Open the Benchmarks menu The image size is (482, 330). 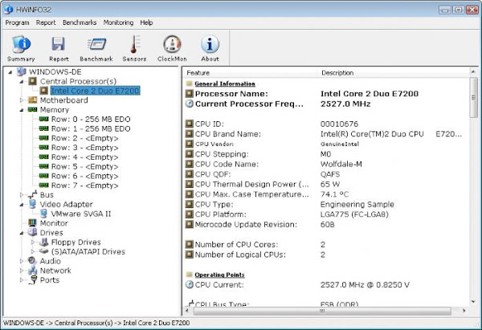click(80, 22)
